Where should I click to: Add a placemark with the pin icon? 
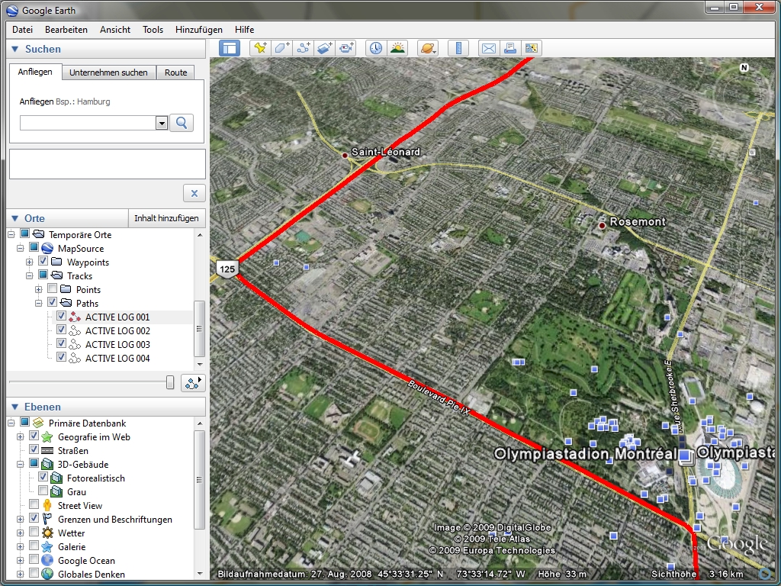click(260, 48)
